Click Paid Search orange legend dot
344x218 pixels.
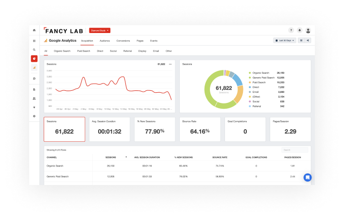[250, 83]
